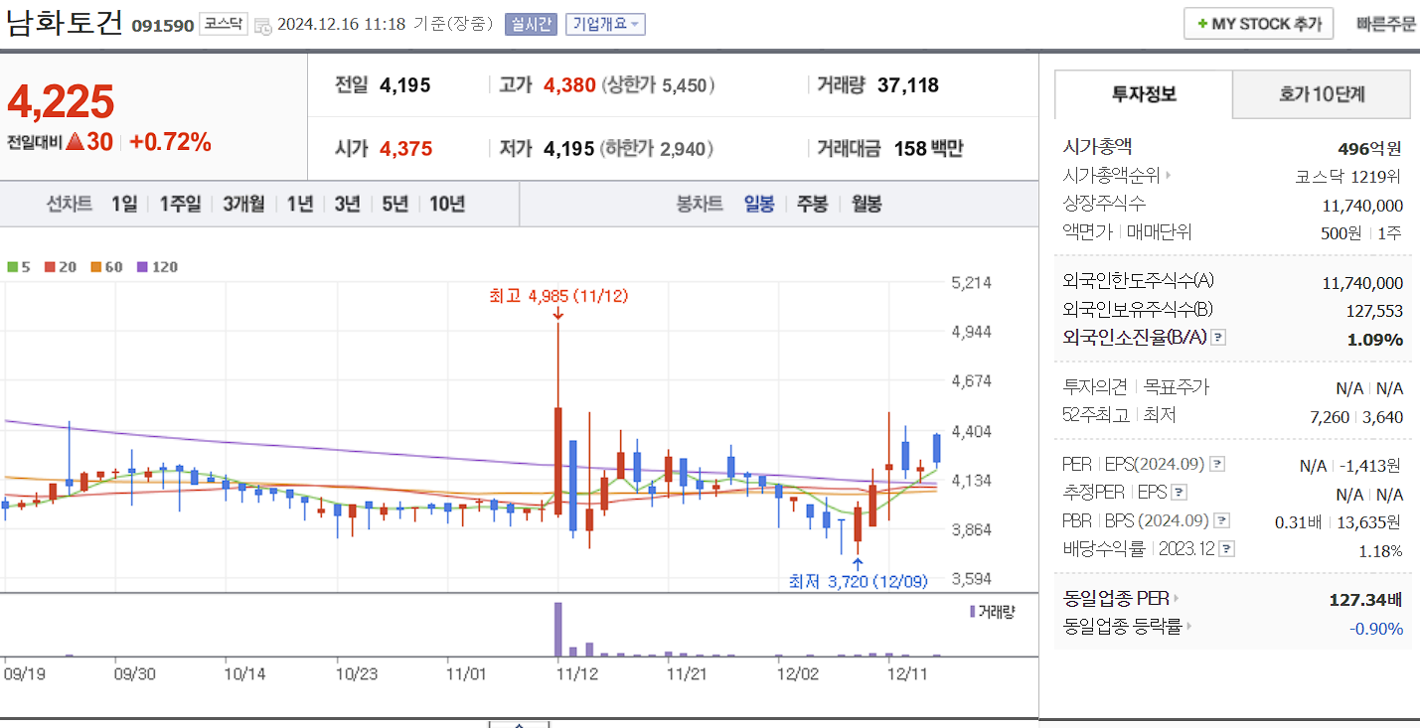The width and height of the screenshot is (1420, 728).
Task: Click 상장주식수 value 11,740,000
Action: [x=1363, y=206]
